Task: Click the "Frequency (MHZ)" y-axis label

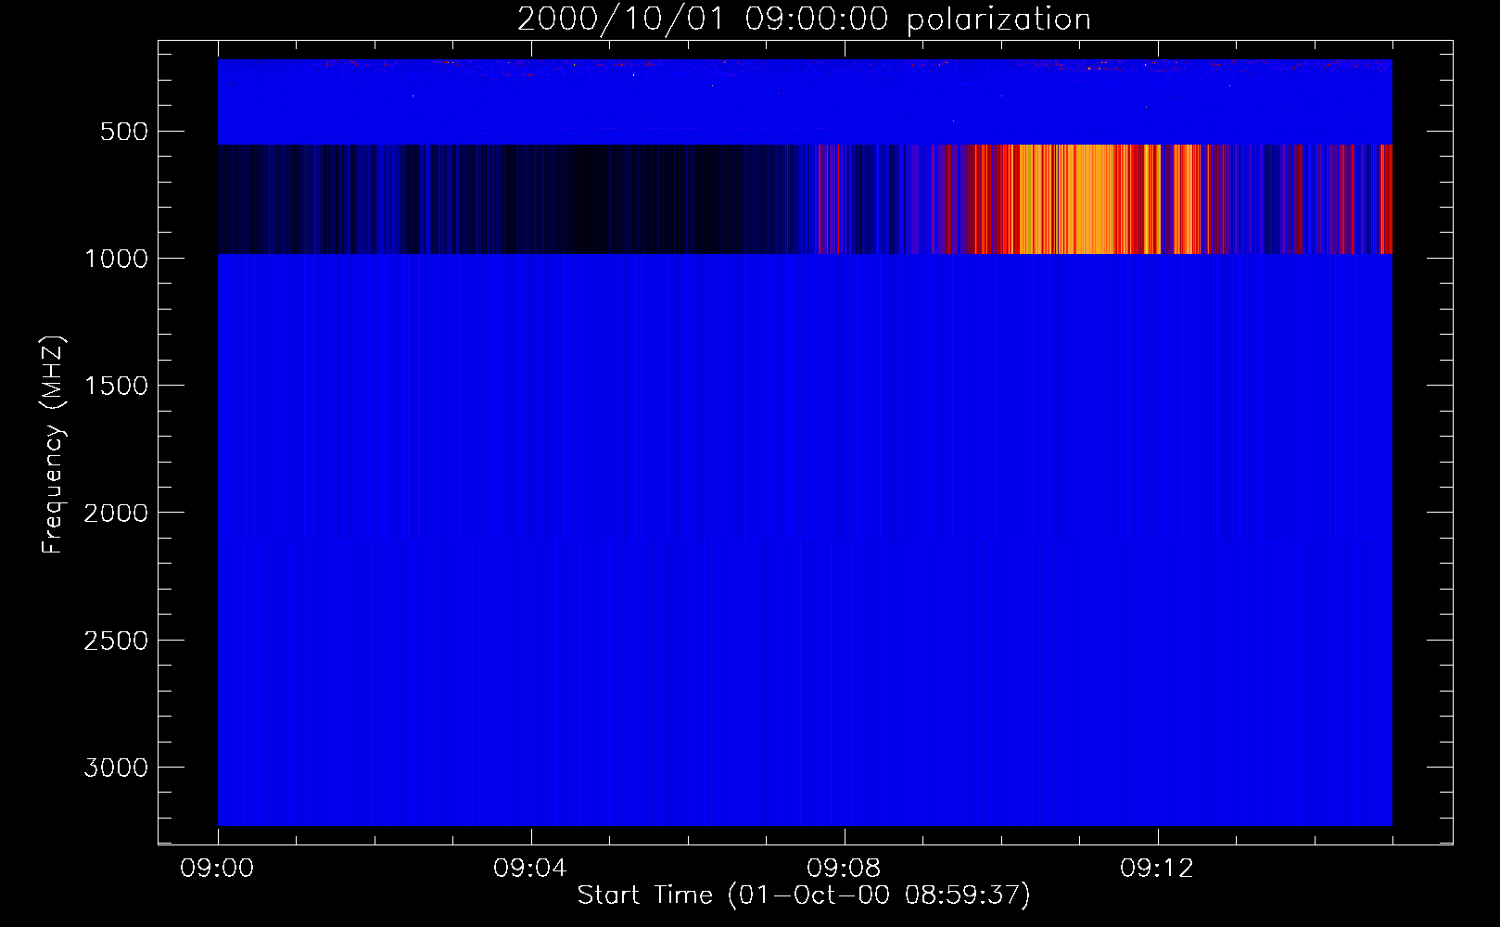Action: point(53,445)
